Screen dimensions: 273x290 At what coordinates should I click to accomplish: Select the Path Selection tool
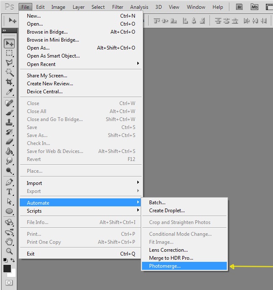[x=9, y=201]
